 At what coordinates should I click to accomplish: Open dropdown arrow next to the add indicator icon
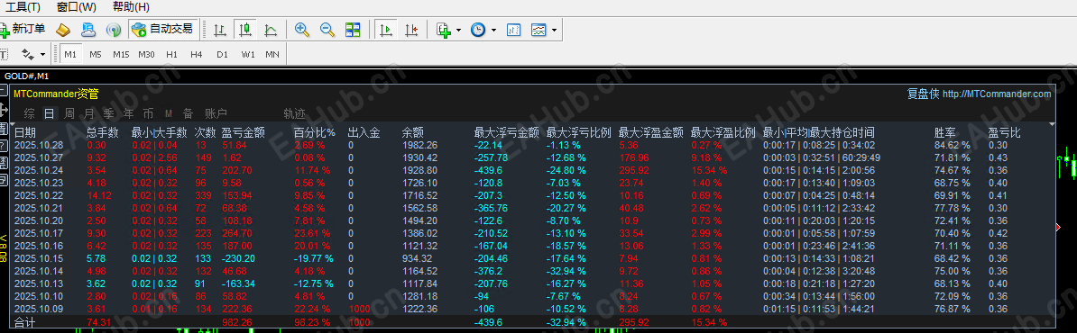pyautogui.click(x=458, y=30)
